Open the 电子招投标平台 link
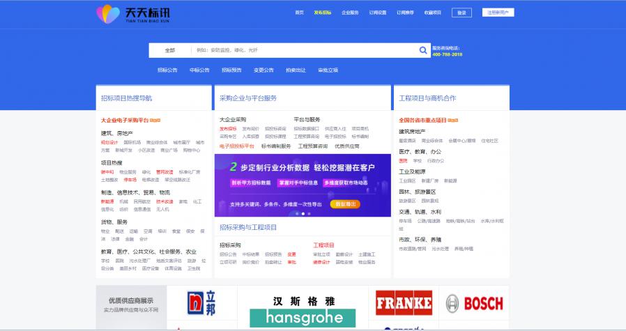626x331 pixels. pos(237,146)
